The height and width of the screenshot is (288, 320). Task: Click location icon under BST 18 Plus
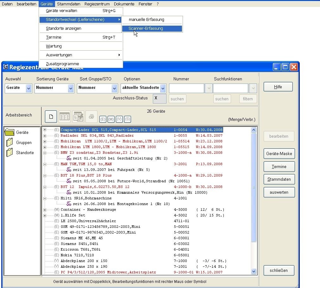pyautogui.click(x=69, y=181)
